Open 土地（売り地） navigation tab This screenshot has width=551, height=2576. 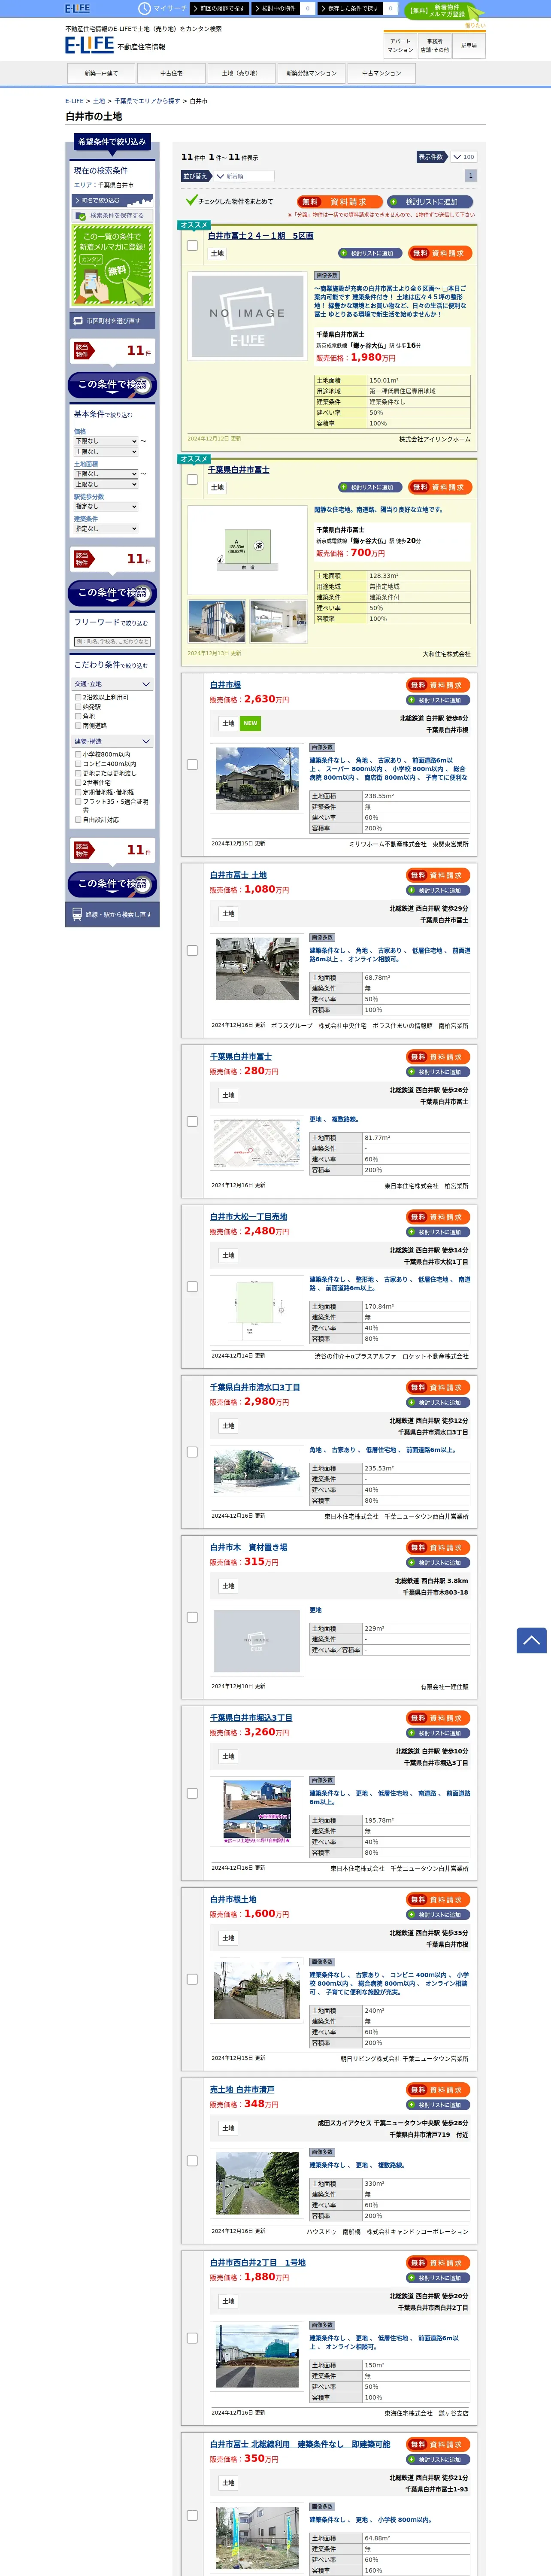tap(241, 73)
